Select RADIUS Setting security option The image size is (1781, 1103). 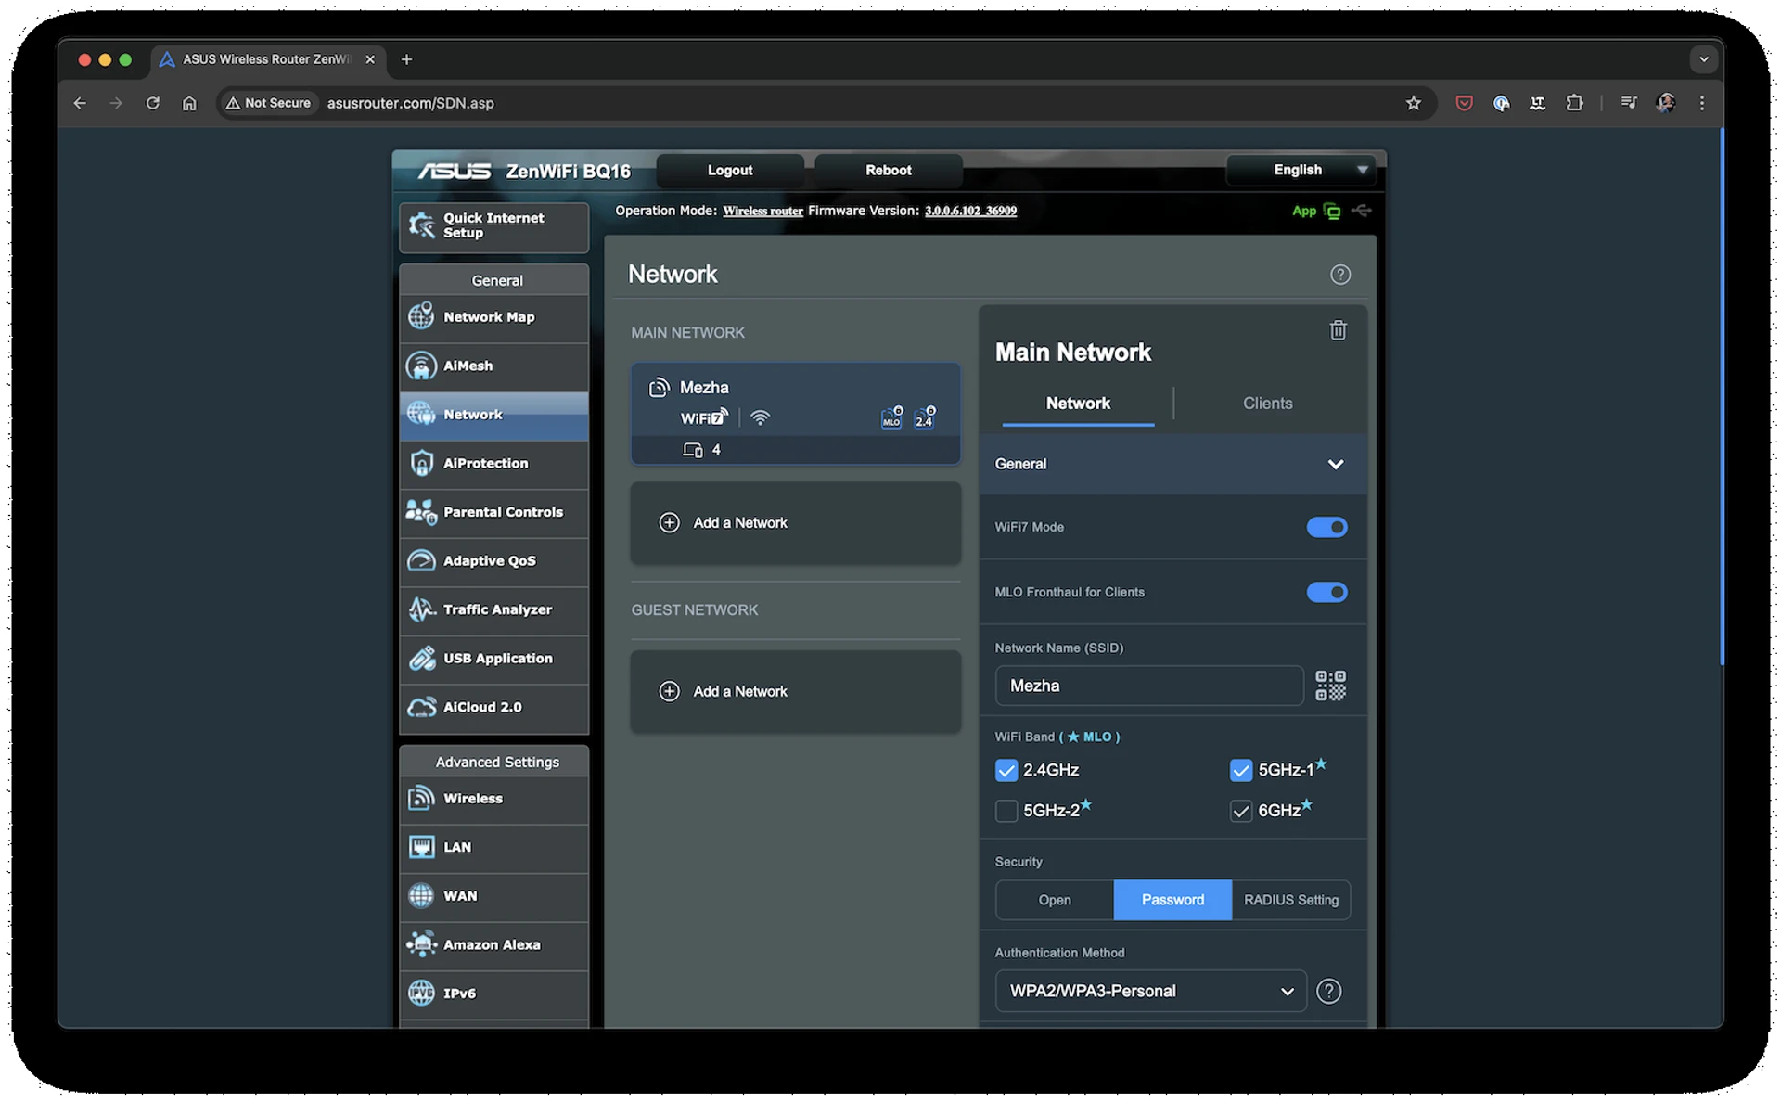point(1291,900)
